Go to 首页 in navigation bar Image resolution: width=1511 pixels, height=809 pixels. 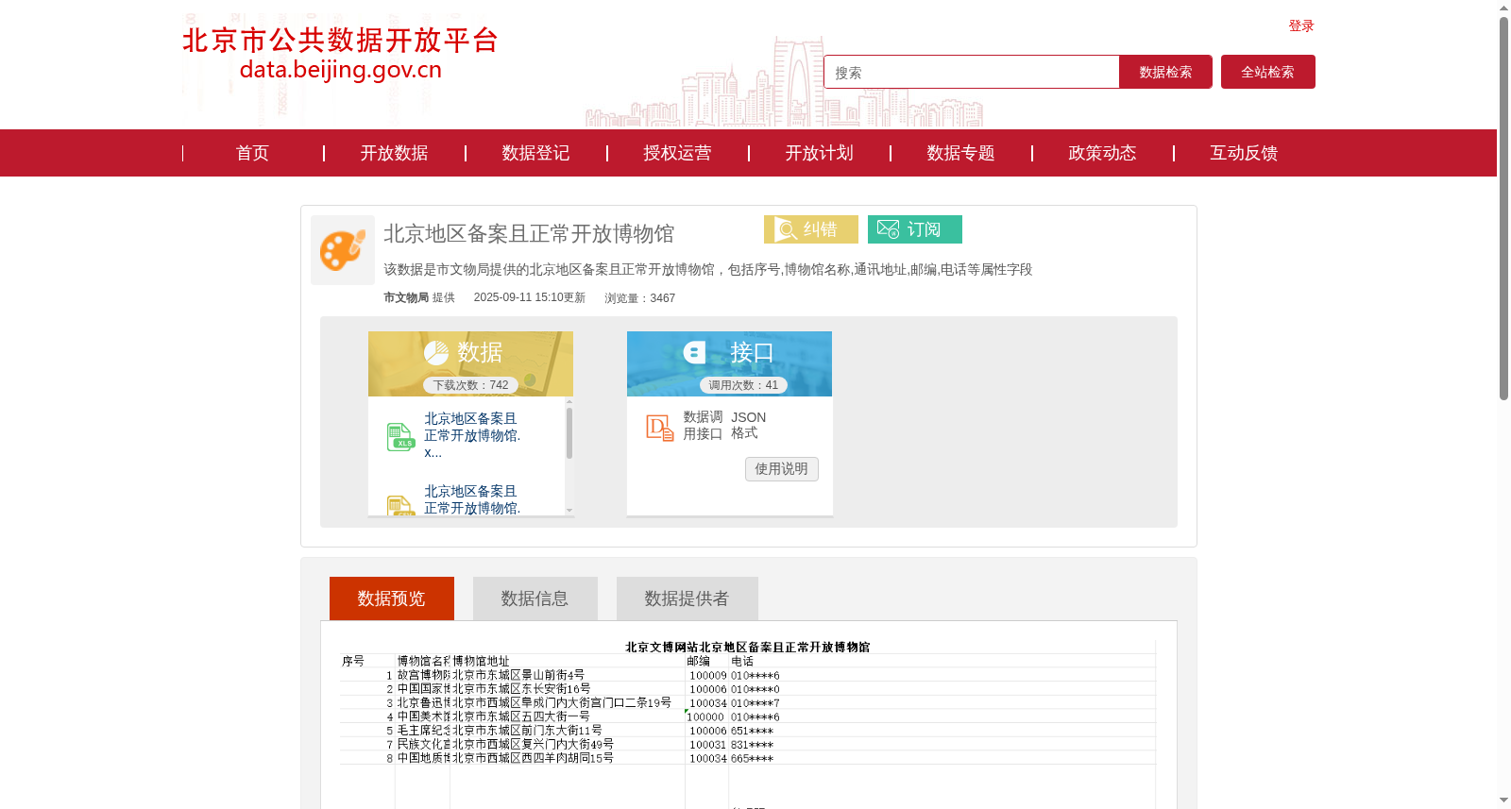(x=252, y=153)
